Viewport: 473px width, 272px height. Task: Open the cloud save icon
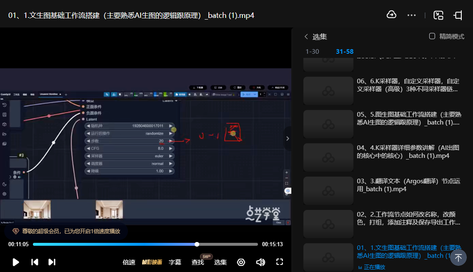click(391, 15)
